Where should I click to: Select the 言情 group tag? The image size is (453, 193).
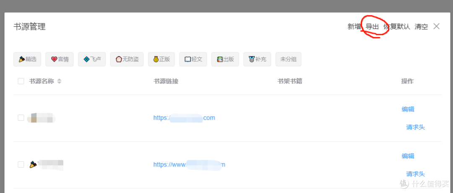[x=60, y=59]
